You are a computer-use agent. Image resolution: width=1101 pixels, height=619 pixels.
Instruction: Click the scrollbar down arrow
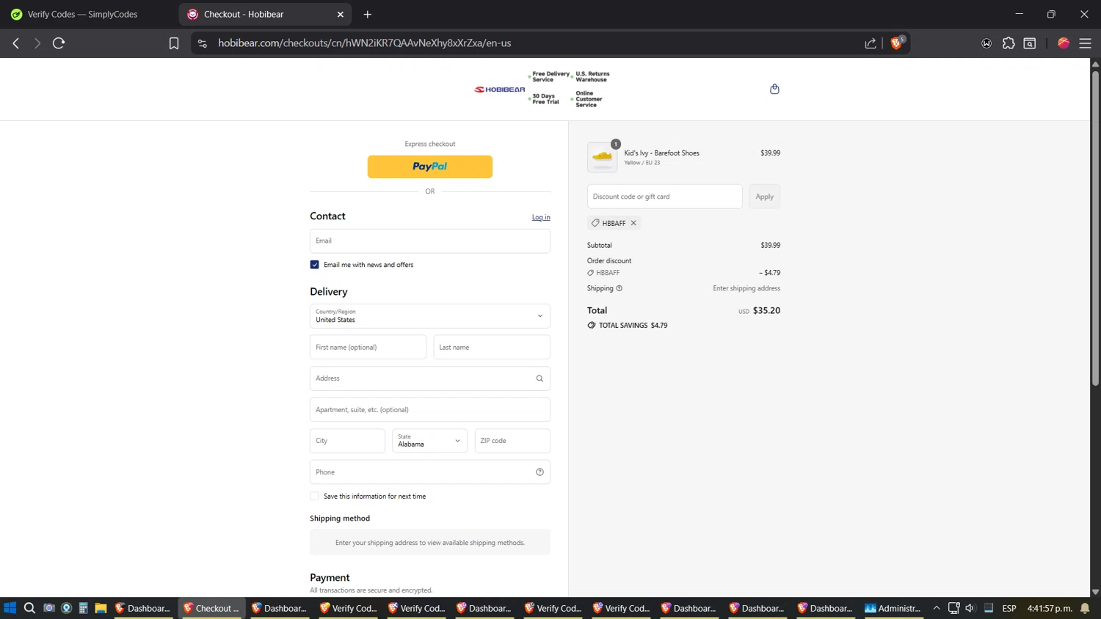point(1095,592)
